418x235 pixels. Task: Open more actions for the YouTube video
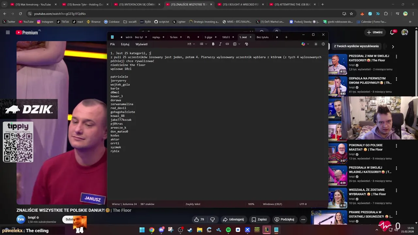pos(303,219)
